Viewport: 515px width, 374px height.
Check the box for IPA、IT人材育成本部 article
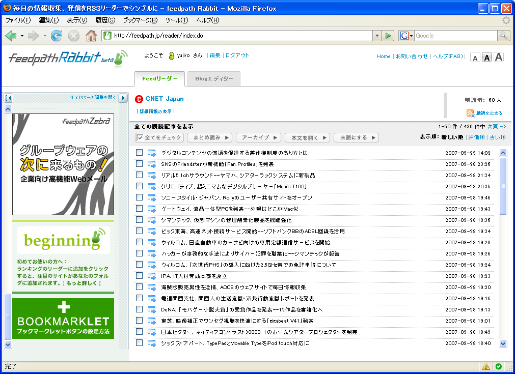coord(139,276)
